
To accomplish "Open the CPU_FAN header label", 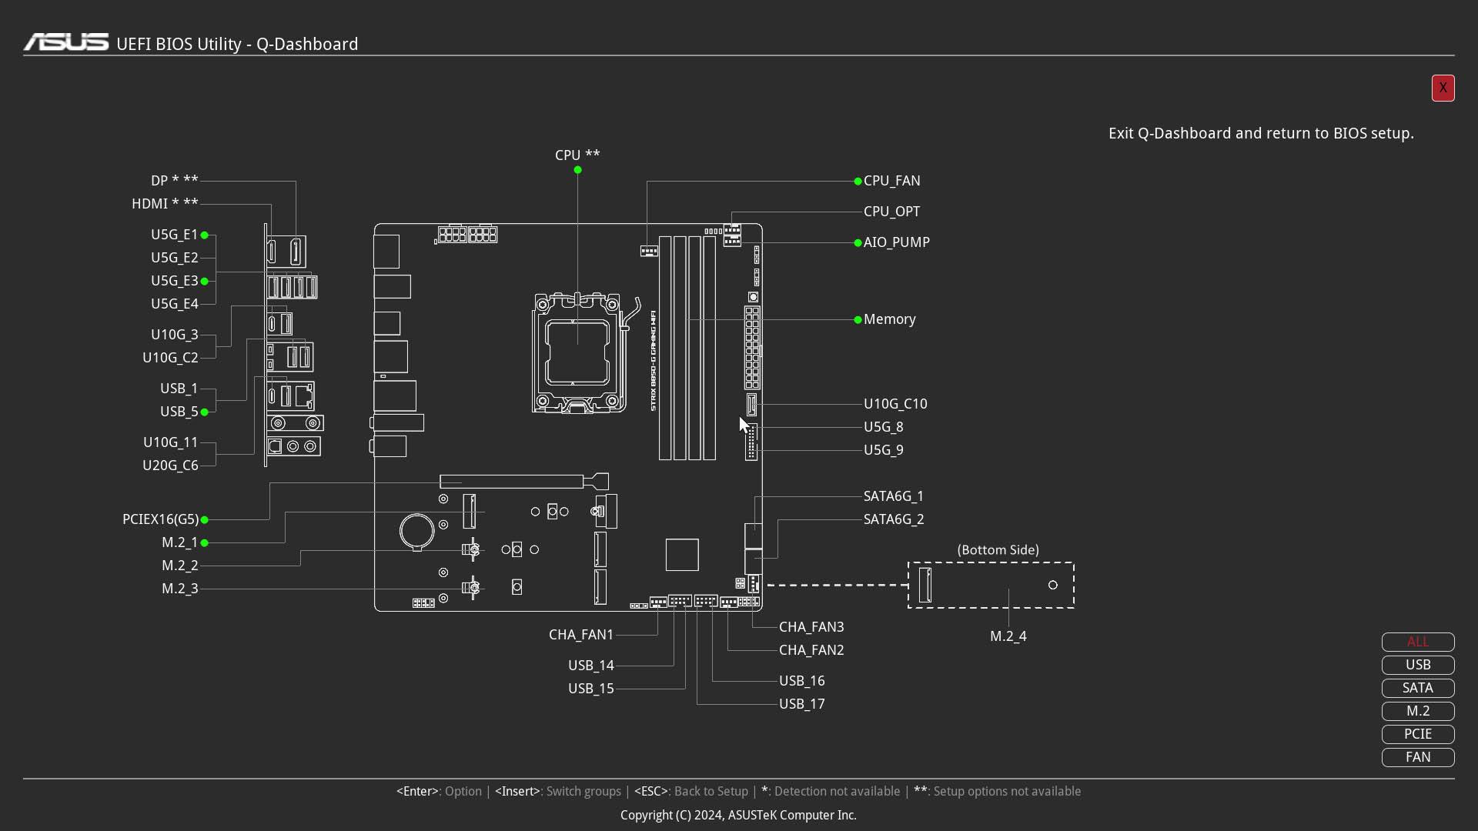I will [x=891, y=181].
